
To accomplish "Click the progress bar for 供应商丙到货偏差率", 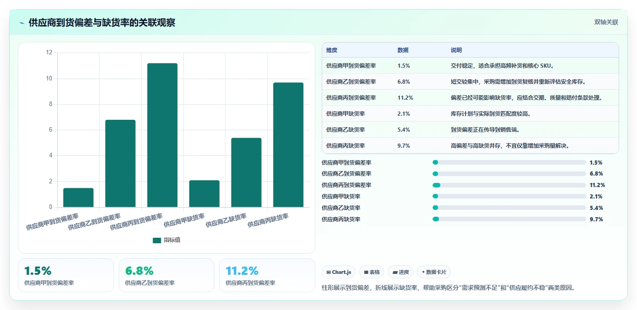I will [509, 185].
